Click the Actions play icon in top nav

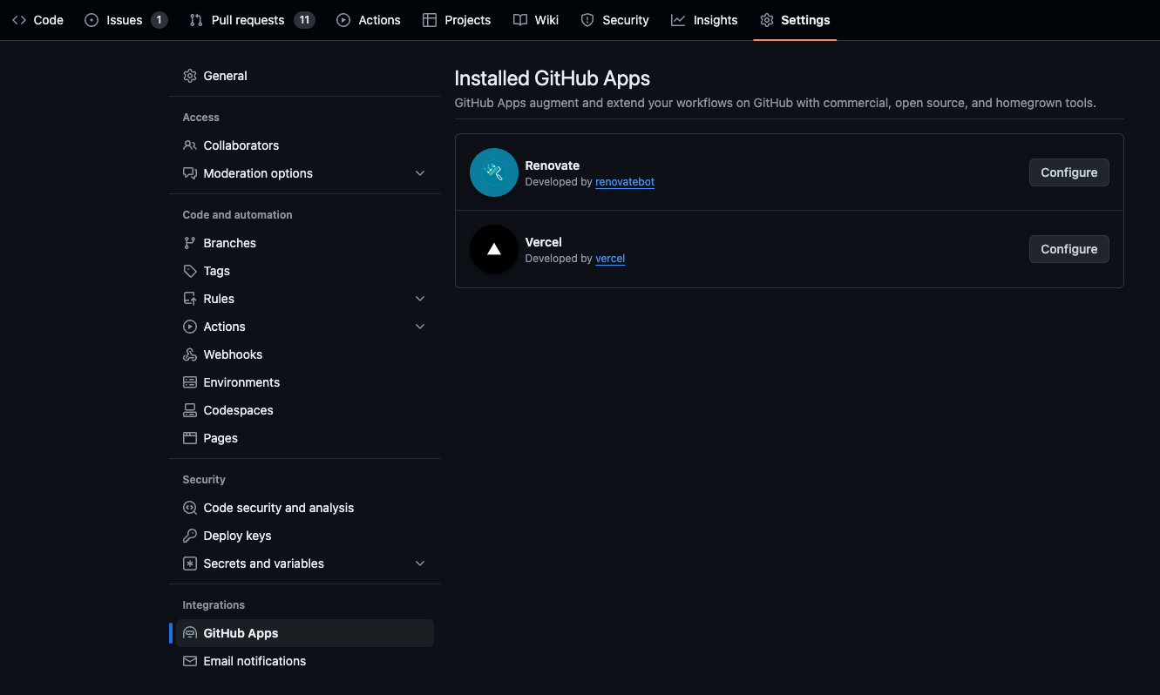pyautogui.click(x=343, y=20)
